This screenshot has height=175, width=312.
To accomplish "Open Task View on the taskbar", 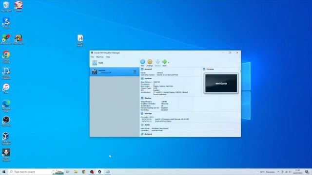I will click(x=68, y=172).
